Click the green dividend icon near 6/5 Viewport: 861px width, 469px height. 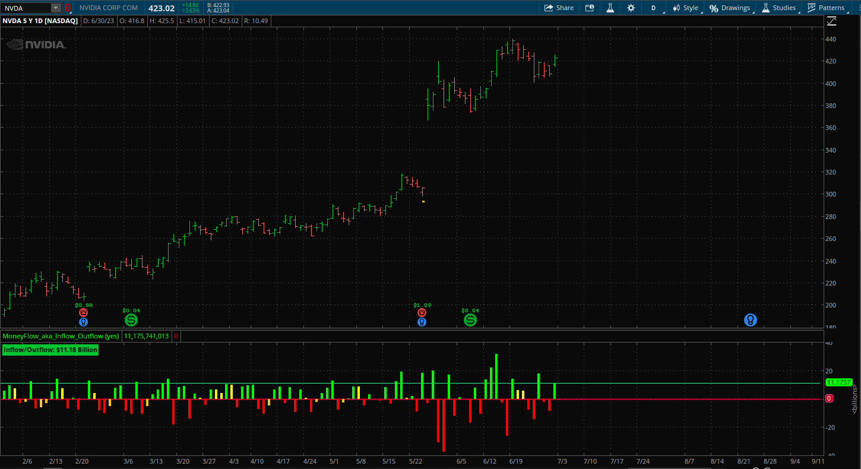tap(470, 320)
